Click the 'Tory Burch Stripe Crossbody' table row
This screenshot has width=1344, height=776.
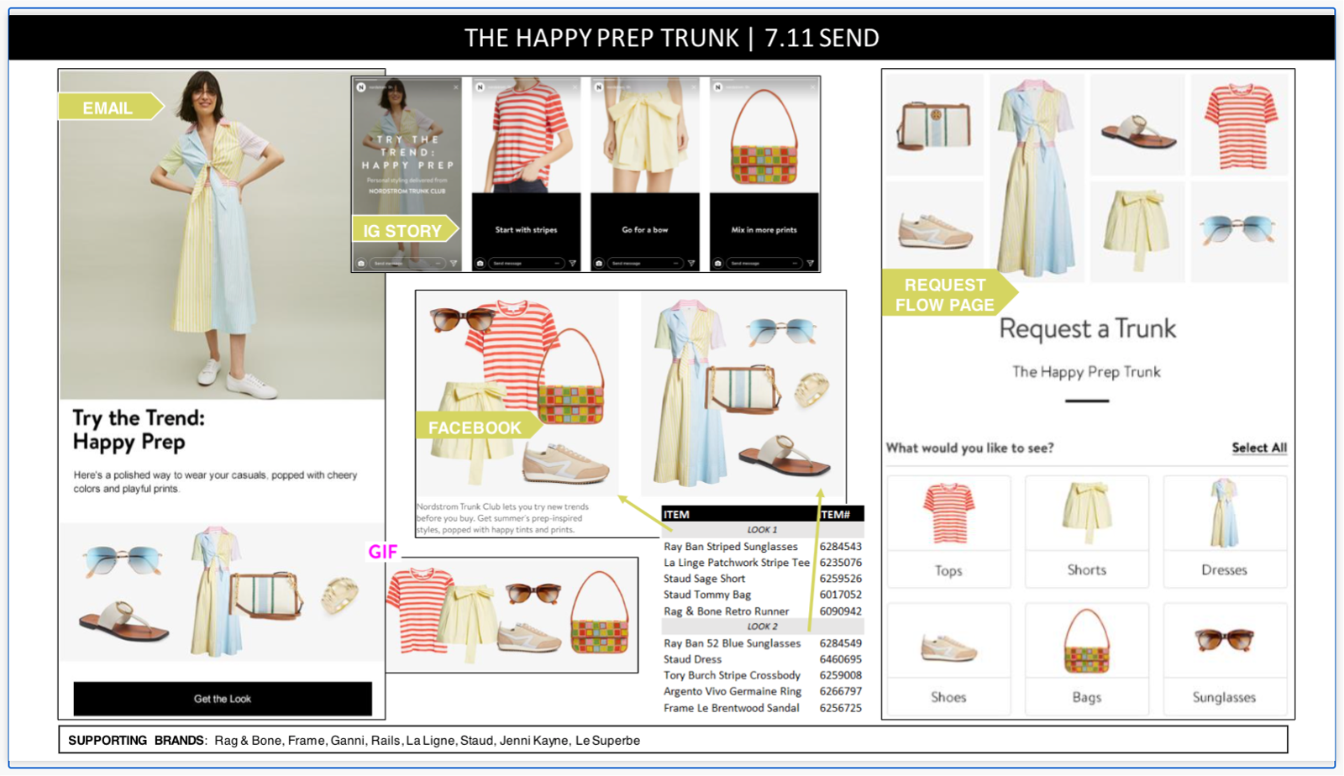pos(763,675)
